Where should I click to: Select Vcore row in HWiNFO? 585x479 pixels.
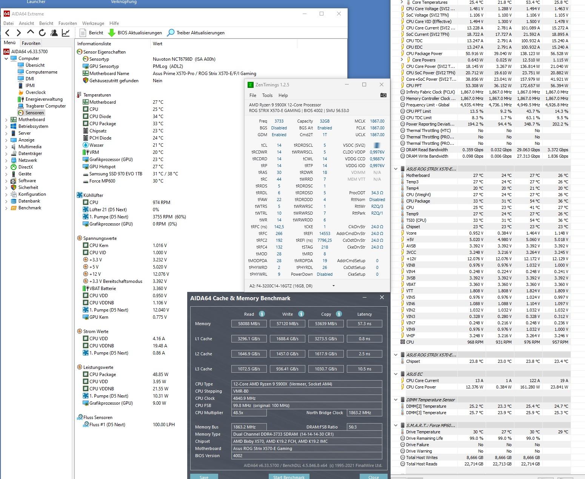(485, 233)
